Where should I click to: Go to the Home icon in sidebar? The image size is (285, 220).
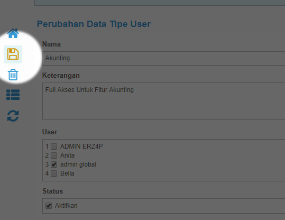tap(13, 33)
